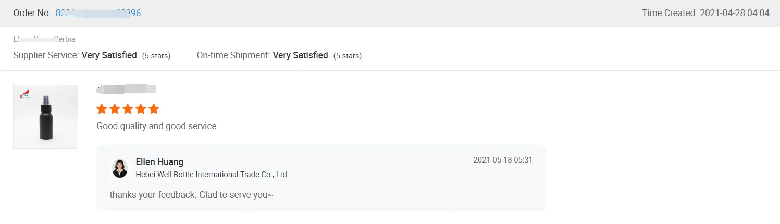Click the fifth orange rating star
Viewport: 780px width, 224px height.
[x=153, y=109]
